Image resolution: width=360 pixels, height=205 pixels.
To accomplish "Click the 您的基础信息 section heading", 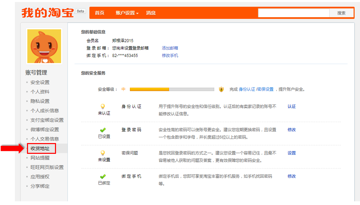I will [93, 32].
